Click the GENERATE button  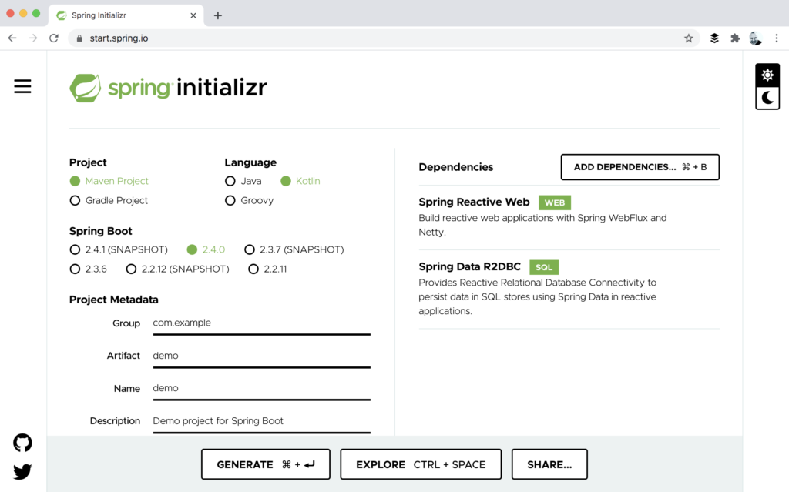pos(266,464)
